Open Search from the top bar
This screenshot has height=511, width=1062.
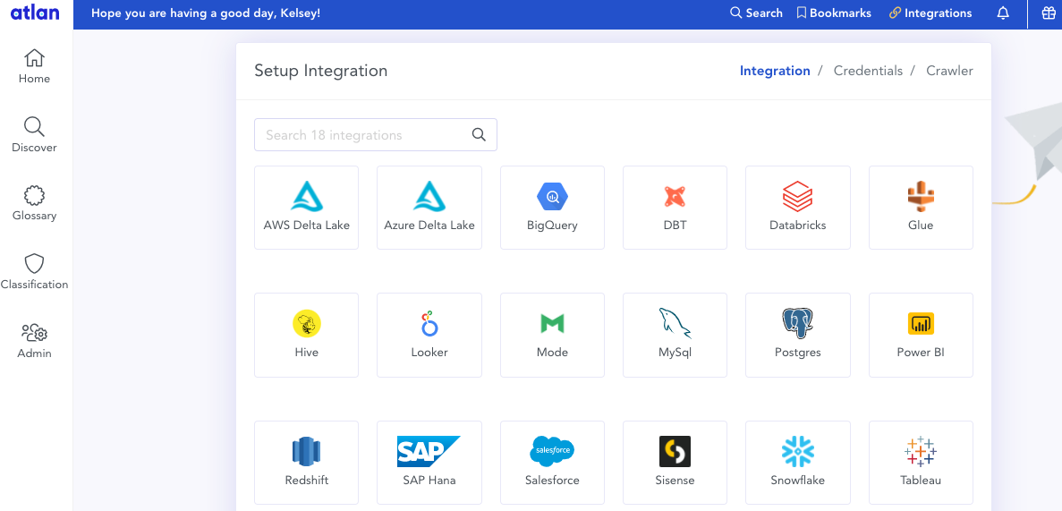(x=756, y=13)
